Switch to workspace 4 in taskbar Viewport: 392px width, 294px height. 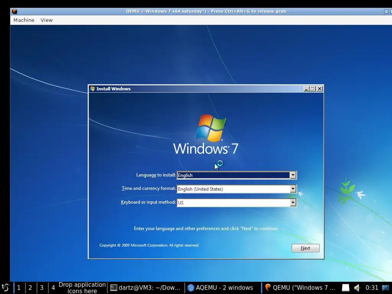point(53,288)
